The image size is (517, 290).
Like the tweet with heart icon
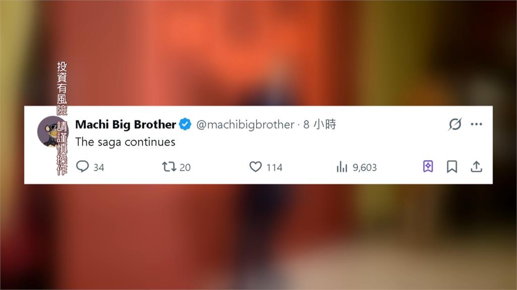[x=255, y=167]
